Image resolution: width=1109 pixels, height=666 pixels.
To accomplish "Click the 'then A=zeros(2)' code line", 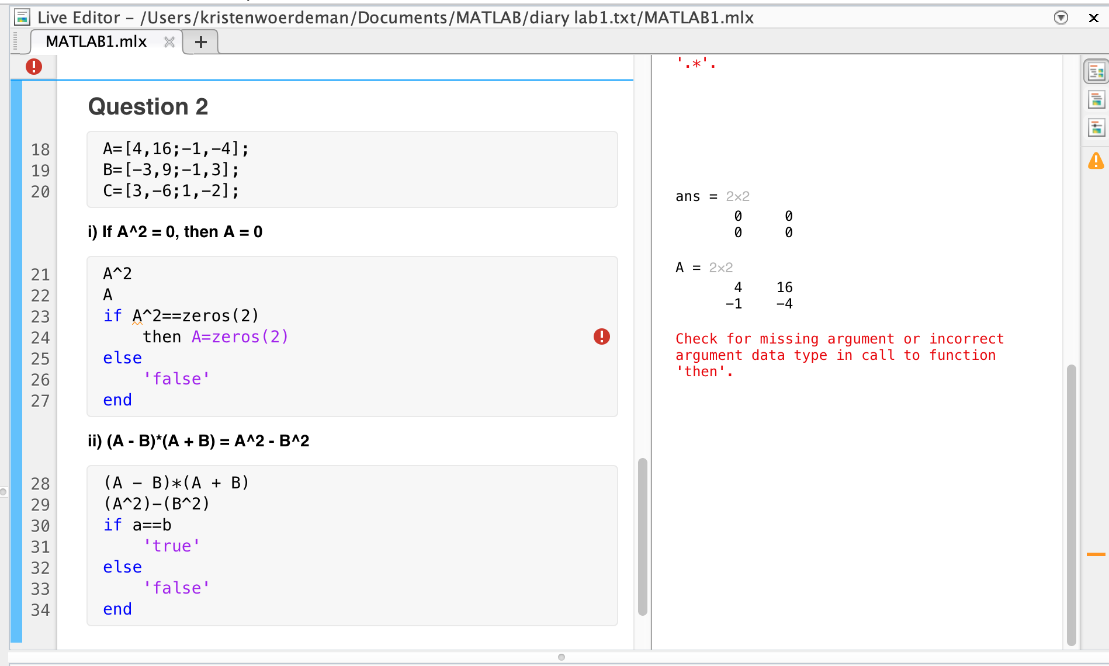I will coord(216,337).
